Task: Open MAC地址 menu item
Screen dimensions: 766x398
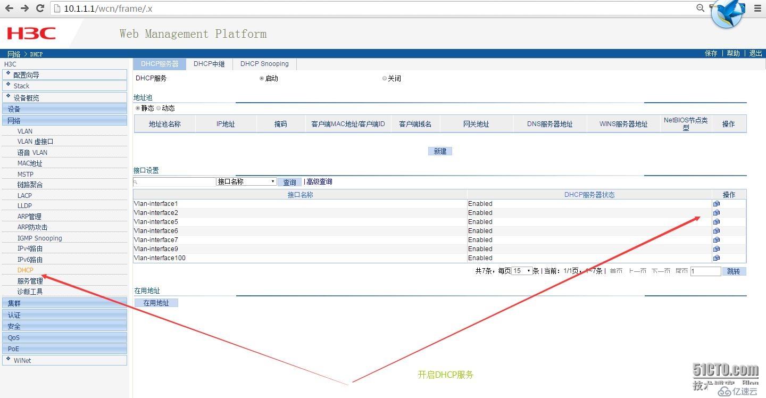Action: pyautogui.click(x=30, y=163)
